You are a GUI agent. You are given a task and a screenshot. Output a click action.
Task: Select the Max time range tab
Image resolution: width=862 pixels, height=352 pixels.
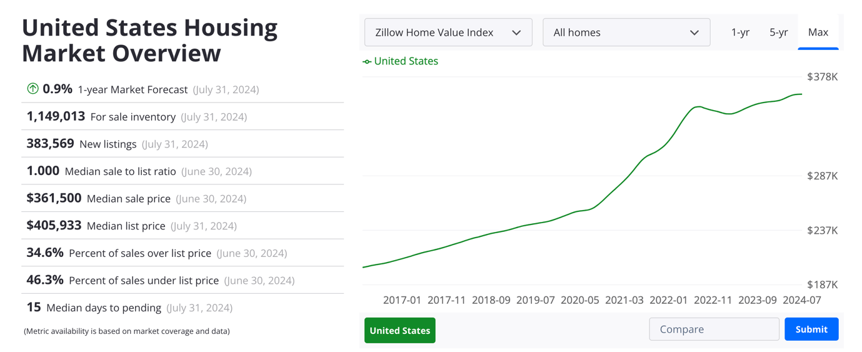818,33
